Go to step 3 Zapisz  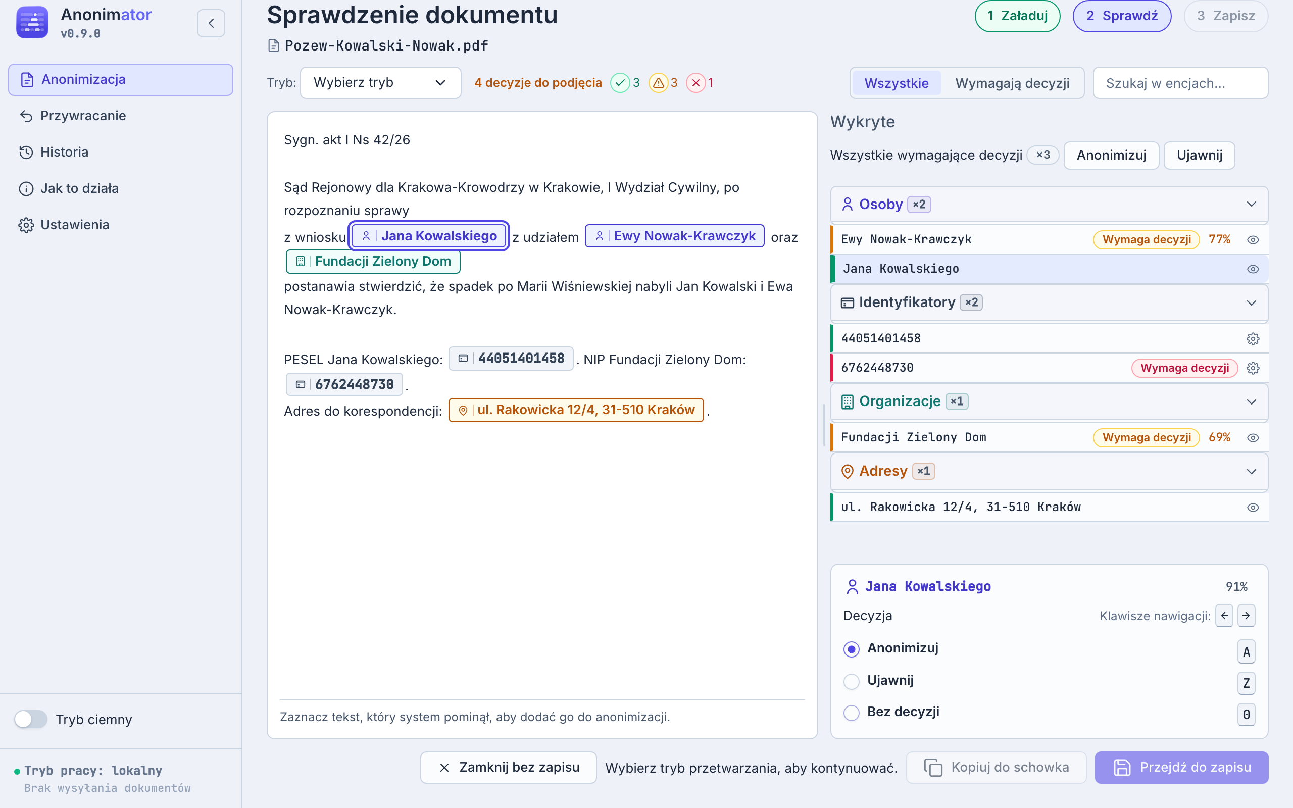1226,16
